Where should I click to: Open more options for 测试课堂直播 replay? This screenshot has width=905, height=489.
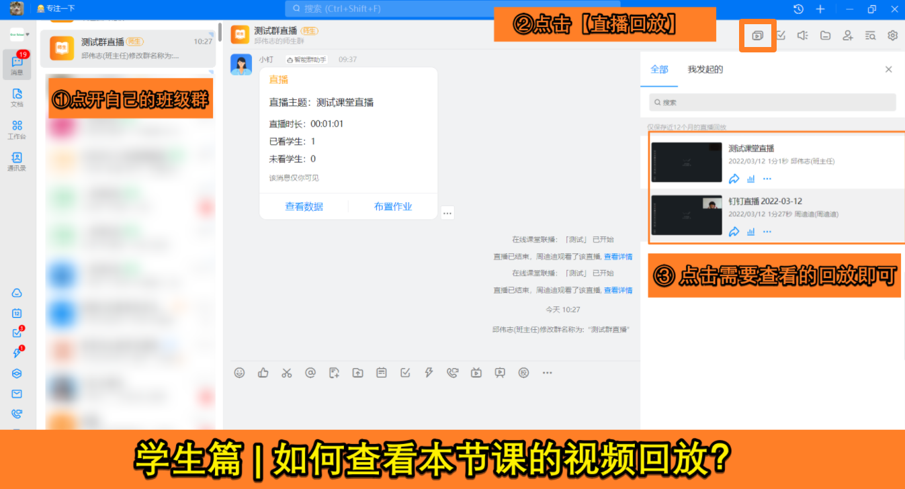click(x=767, y=179)
